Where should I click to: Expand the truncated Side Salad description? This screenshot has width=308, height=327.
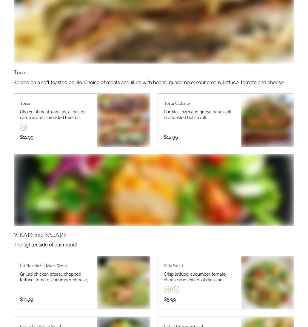pyautogui.click(x=195, y=277)
